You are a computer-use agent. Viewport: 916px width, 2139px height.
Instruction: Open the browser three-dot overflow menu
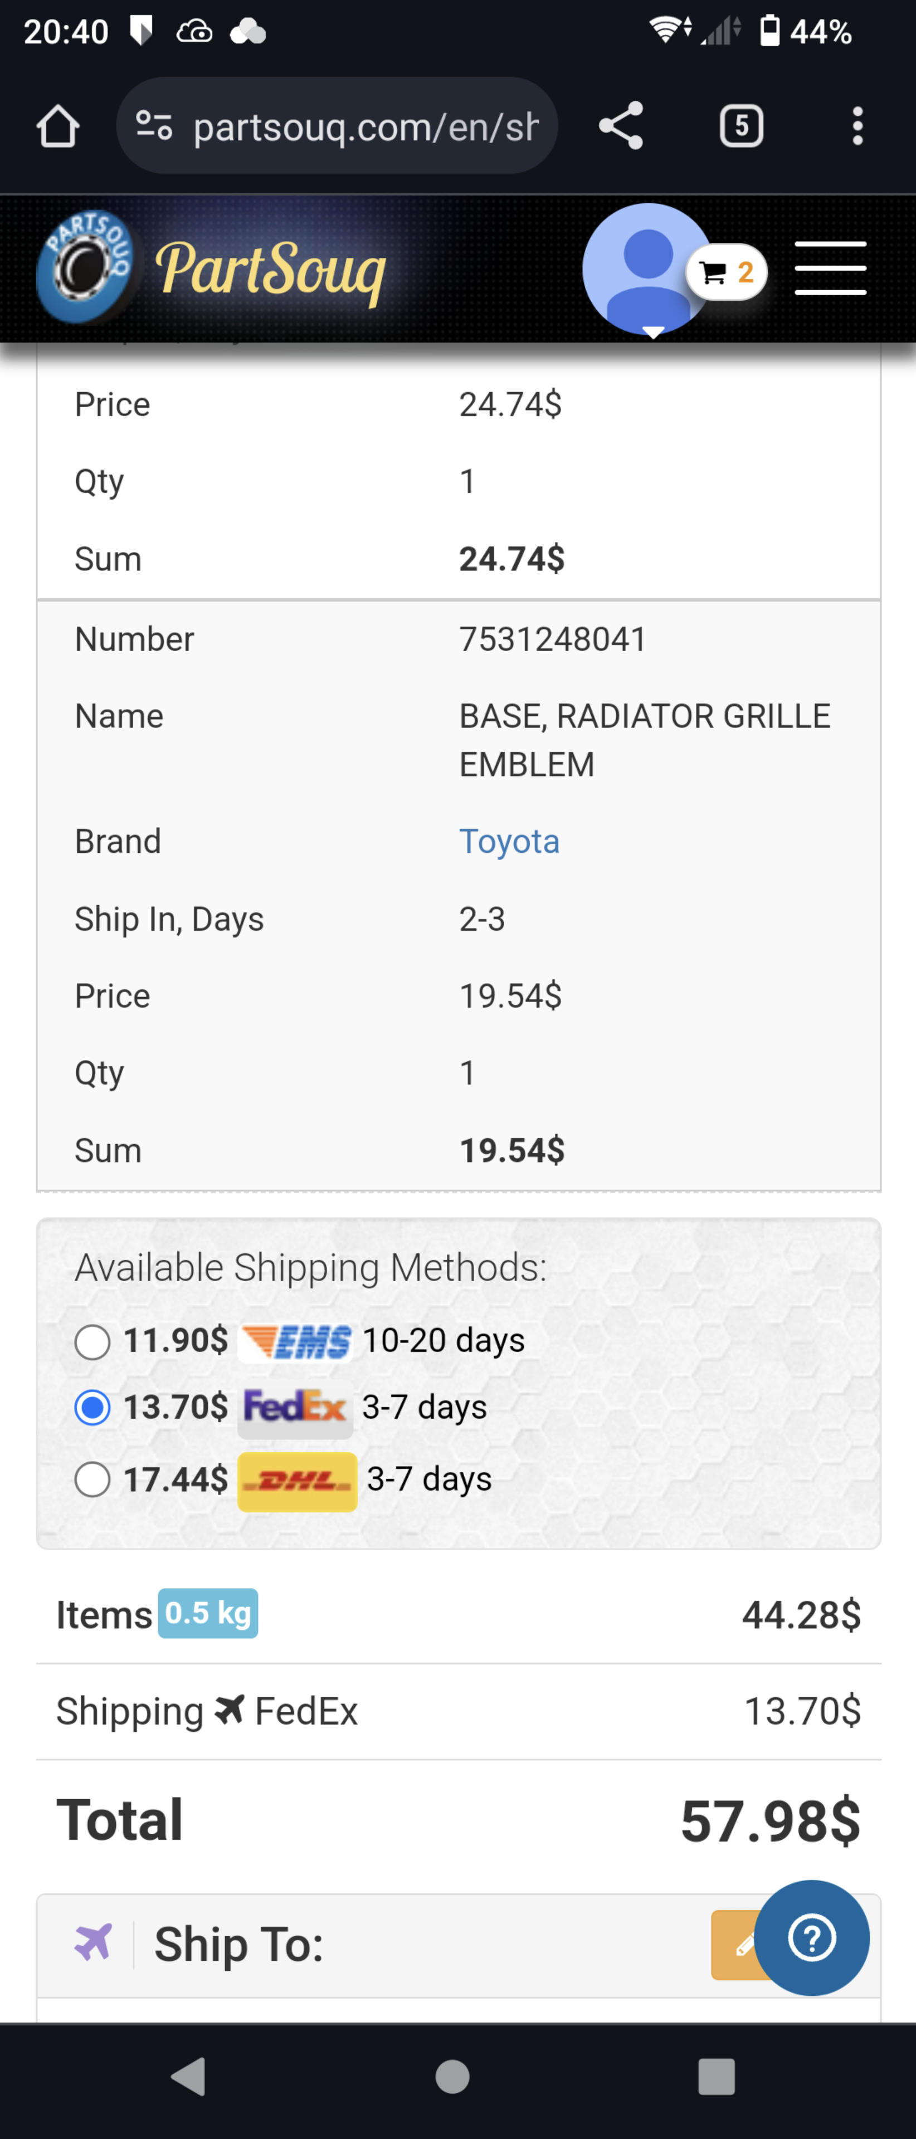click(857, 126)
